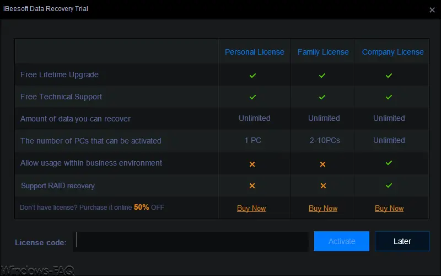Click Family License cross for RAID recovery
Image resolution: width=441 pixels, height=276 pixels.
[x=323, y=185]
